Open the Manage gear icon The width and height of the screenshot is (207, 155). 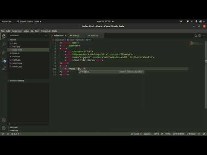point(3,128)
